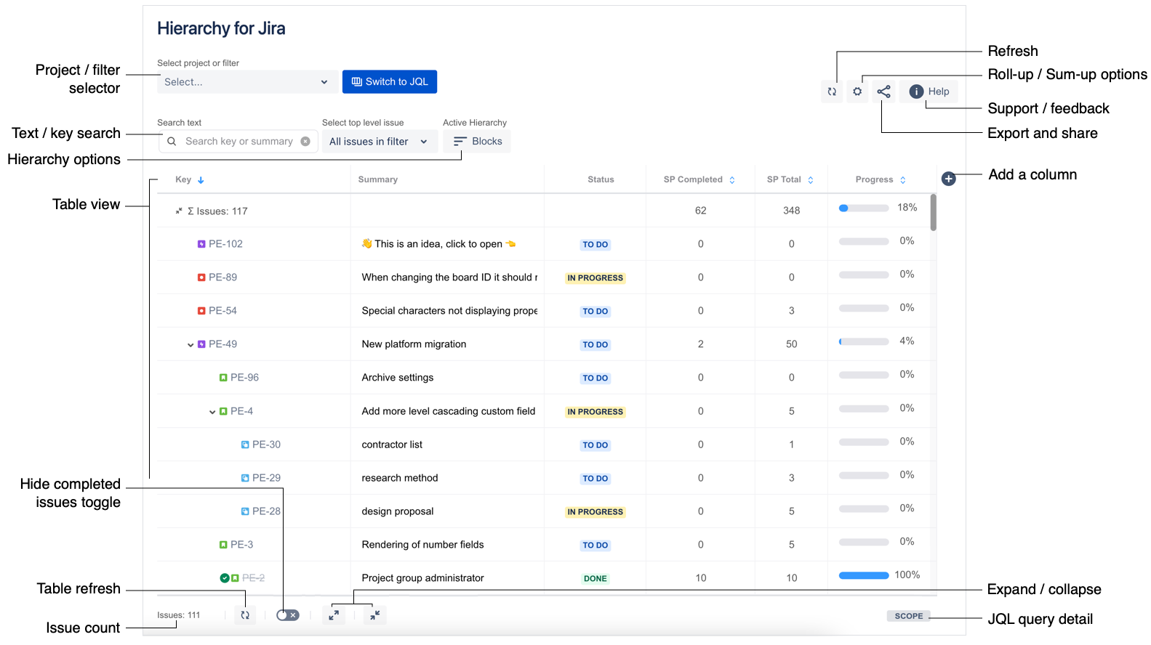Click the Status column header

pyautogui.click(x=601, y=179)
